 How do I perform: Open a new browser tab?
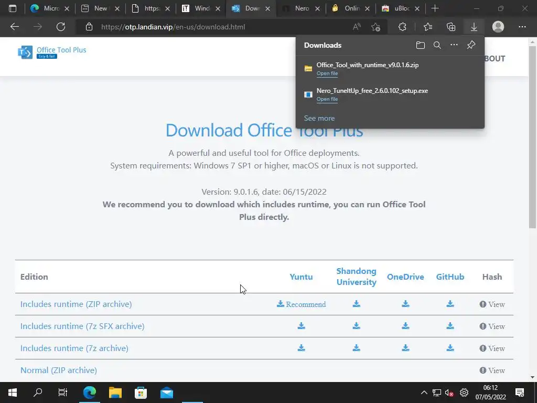435,8
